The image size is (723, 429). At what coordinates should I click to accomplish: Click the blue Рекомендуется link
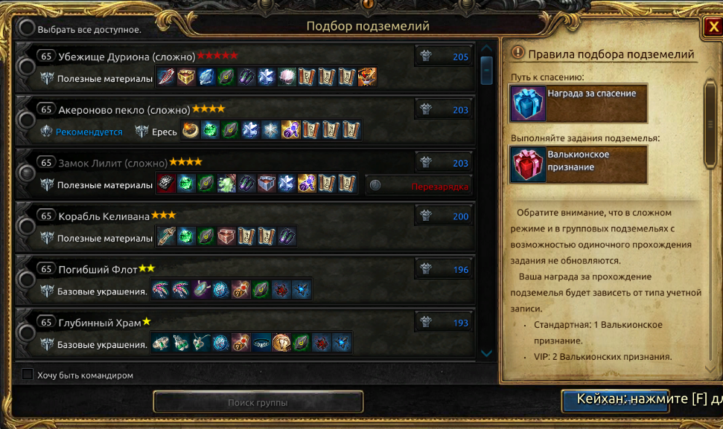click(89, 132)
